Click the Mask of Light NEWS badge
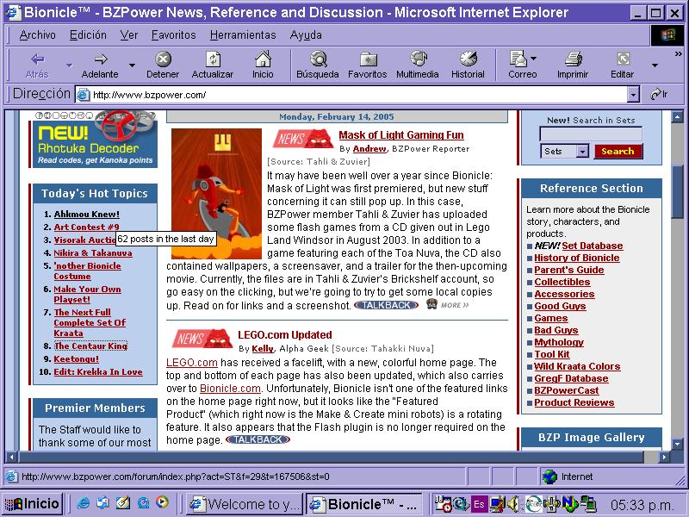The height and width of the screenshot is (517, 689). [x=303, y=139]
